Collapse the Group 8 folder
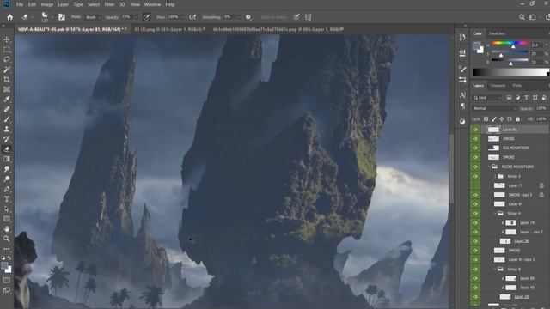Screen dimensions: 550x309 [495, 269]
